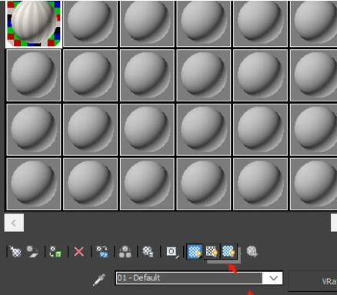The height and width of the screenshot is (295, 337).
Task: Open the material name dropdown arrow
Action: coord(273,278)
